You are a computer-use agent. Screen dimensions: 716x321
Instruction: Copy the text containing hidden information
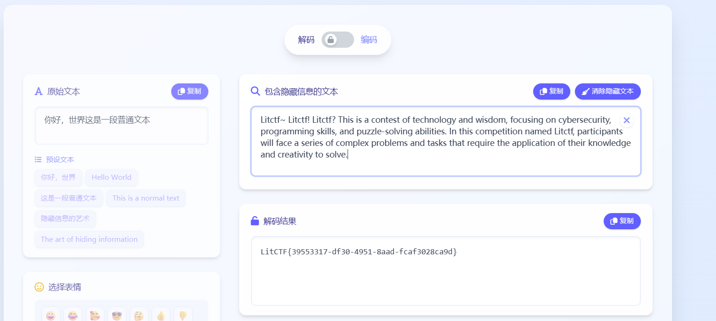(551, 91)
